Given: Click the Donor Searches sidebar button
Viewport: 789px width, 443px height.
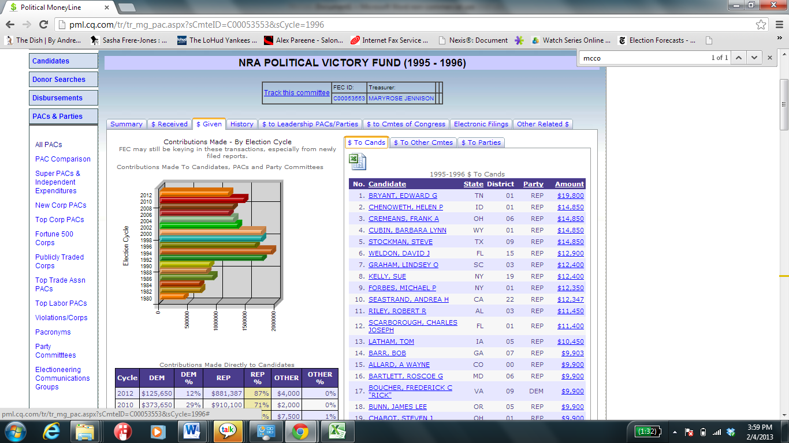Looking at the screenshot, I should 64,80.
